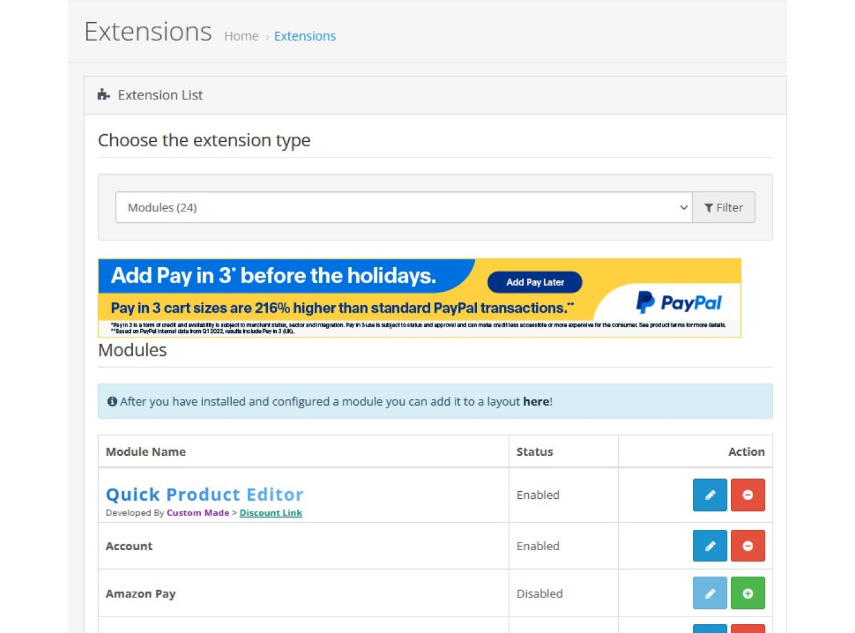The width and height of the screenshot is (855, 633).
Task: Uninstall the Account module
Action: (x=747, y=546)
